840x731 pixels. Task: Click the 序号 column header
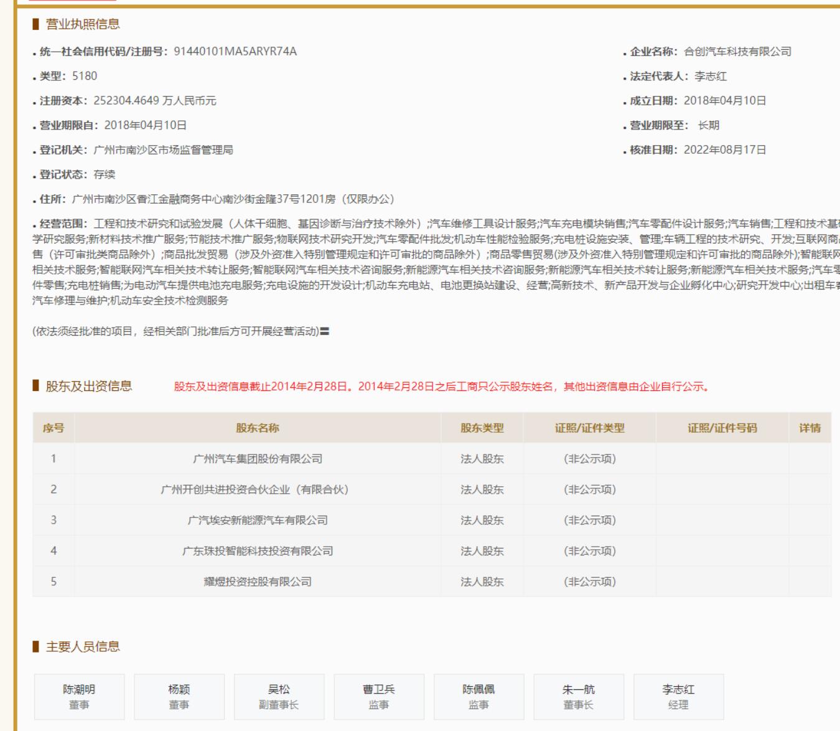click(54, 428)
